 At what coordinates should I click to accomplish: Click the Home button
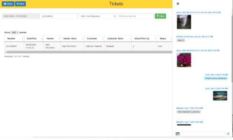[8, 4]
